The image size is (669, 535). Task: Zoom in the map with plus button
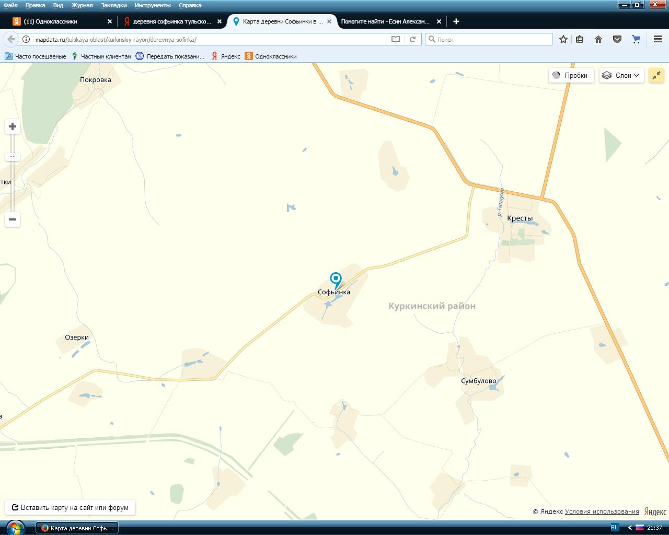coord(13,126)
